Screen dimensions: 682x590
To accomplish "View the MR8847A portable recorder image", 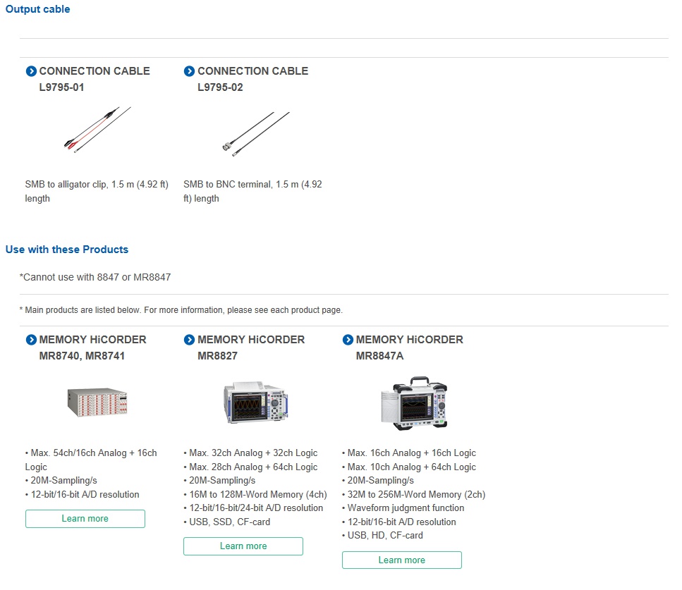I will 414,403.
